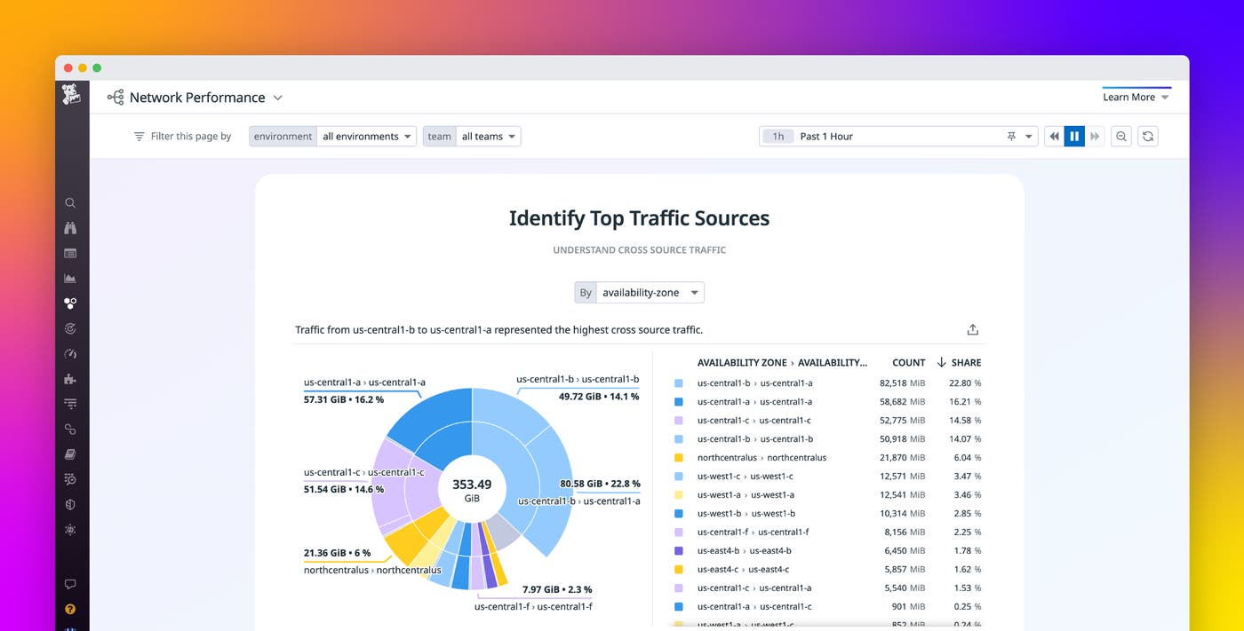The height and width of the screenshot is (631, 1244).
Task: Expand the Learn More menu
Action: point(1136,96)
